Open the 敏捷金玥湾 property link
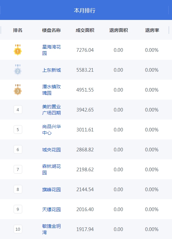The height and width of the screenshot is (239, 172). click(51, 229)
